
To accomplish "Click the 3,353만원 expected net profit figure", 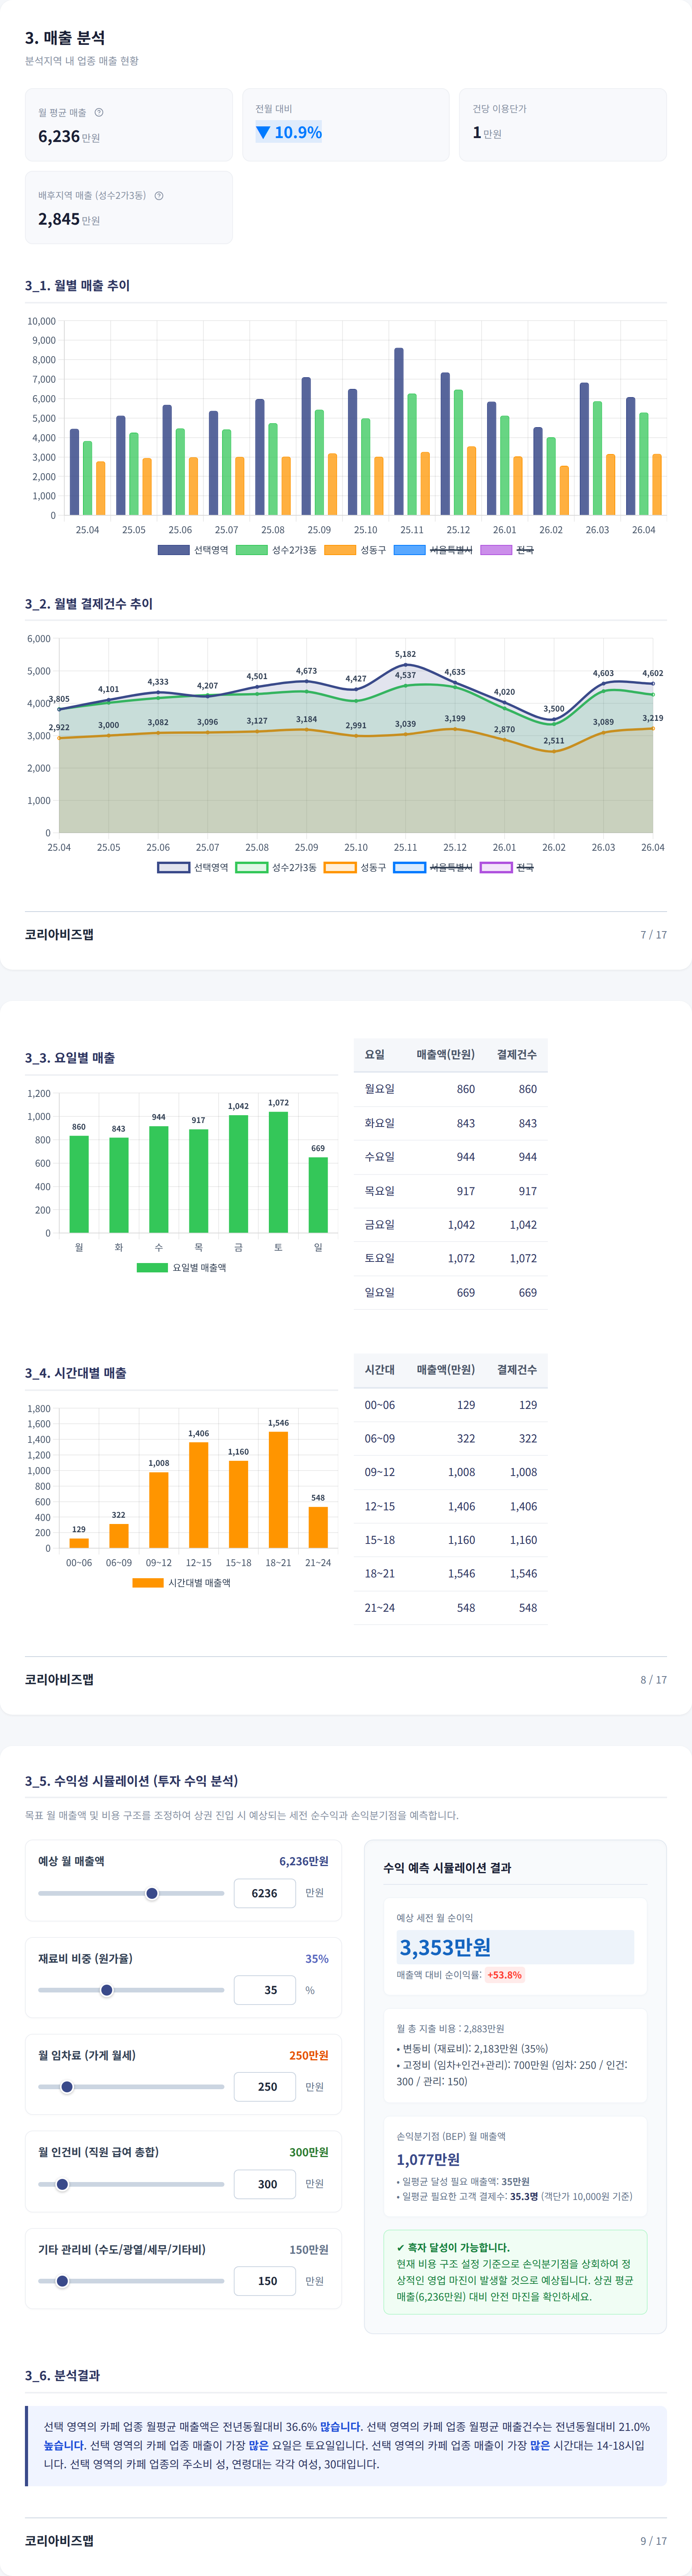I will click(x=445, y=1947).
